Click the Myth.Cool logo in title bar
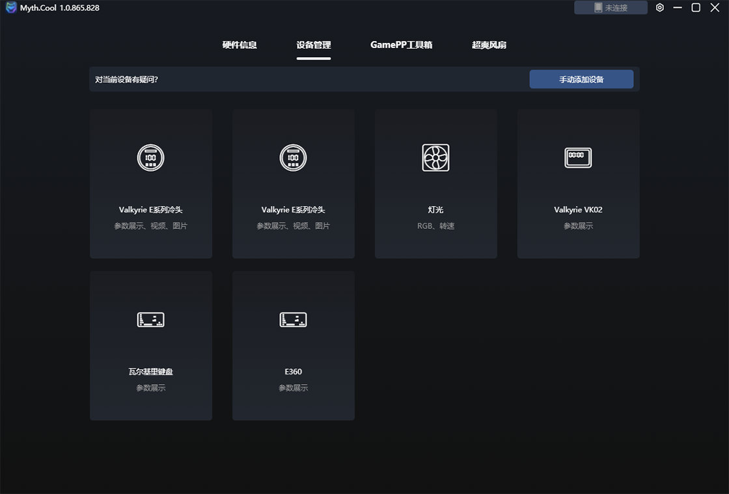The image size is (729, 494). [x=11, y=8]
